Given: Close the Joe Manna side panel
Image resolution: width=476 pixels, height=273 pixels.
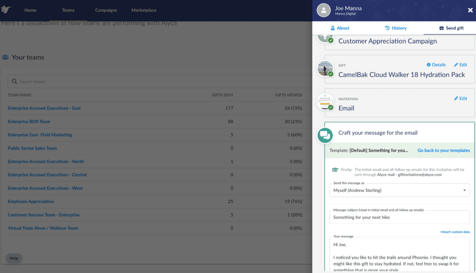Looking at the screenshot, I should pyautogui.click(x=470, y=10).
